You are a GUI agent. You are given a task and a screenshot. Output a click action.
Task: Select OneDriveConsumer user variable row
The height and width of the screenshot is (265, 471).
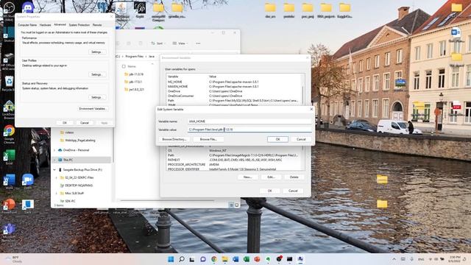click(234, 96)
